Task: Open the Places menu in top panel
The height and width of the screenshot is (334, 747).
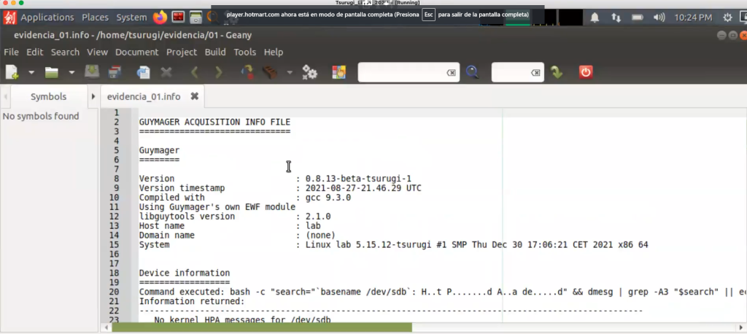Action: [96, 18]
